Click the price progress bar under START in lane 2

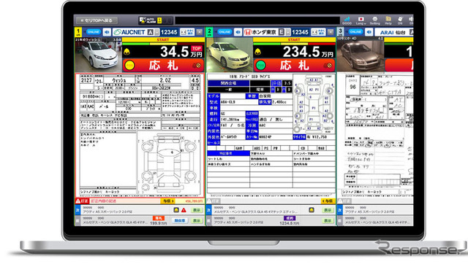click(x=294, y=44)
